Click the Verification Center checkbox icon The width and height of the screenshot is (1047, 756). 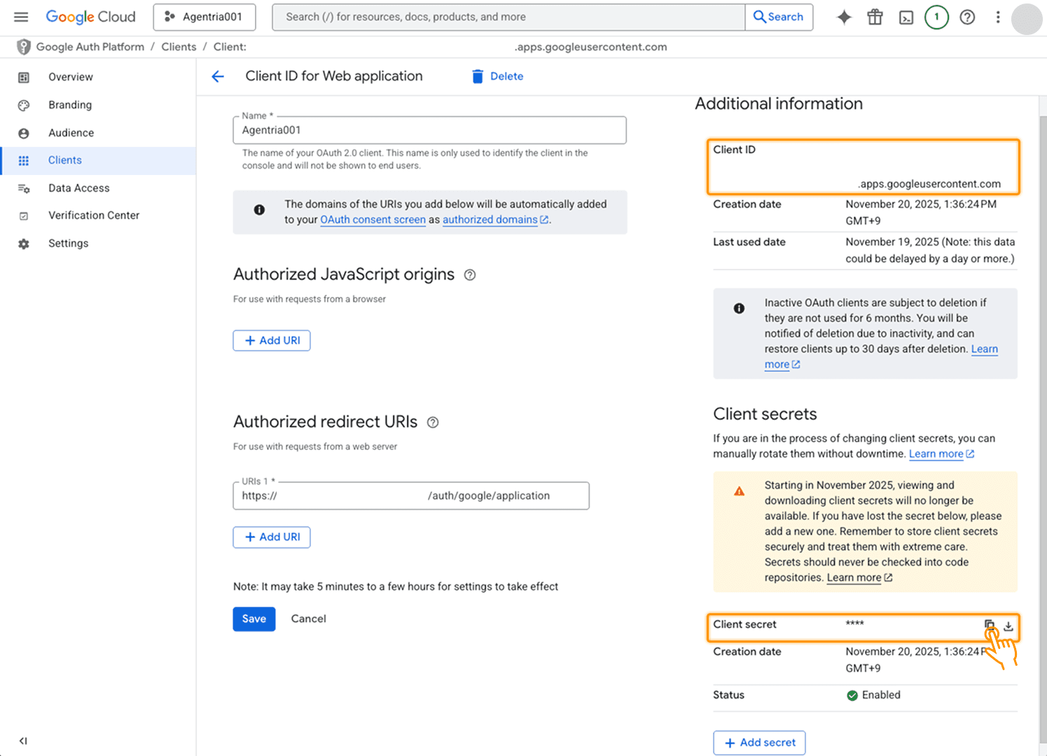pyautogui.click(x=24, y=216)
